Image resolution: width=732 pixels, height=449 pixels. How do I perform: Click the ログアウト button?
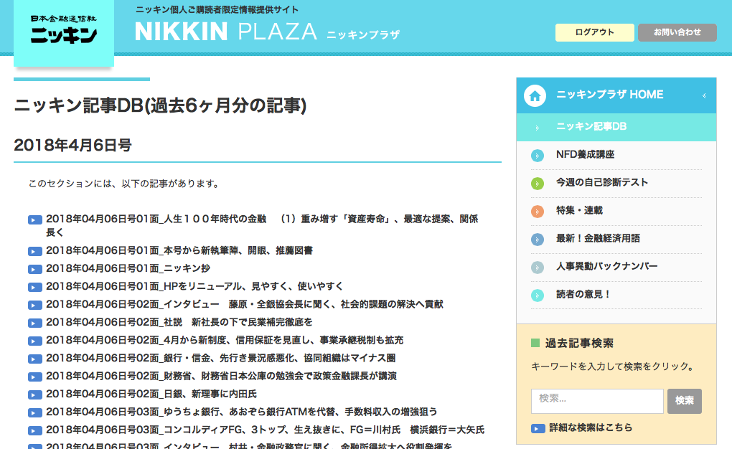595,32
